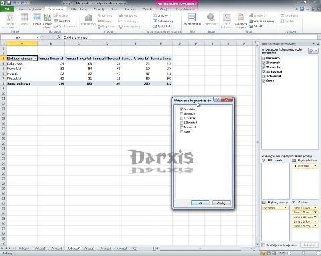
Task: Open dropdown for Suma z Suma in values area
Action: (315, 226)
